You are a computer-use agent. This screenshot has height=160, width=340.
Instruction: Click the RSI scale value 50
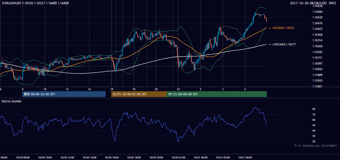coord(314,125)
